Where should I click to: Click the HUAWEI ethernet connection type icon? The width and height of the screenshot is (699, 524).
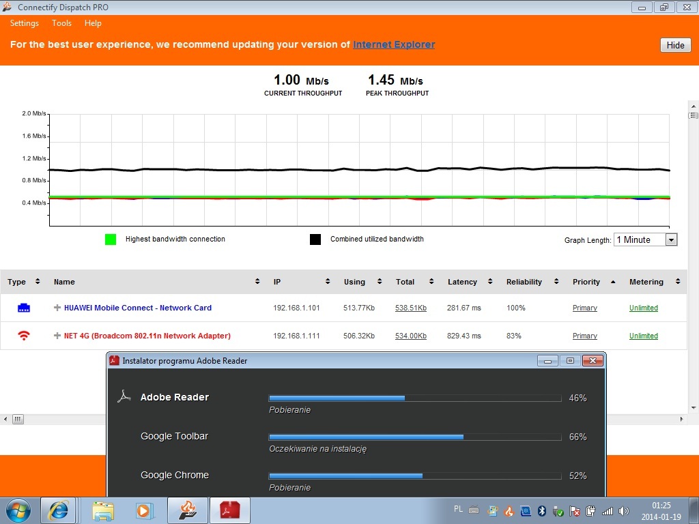click(24, 308)
